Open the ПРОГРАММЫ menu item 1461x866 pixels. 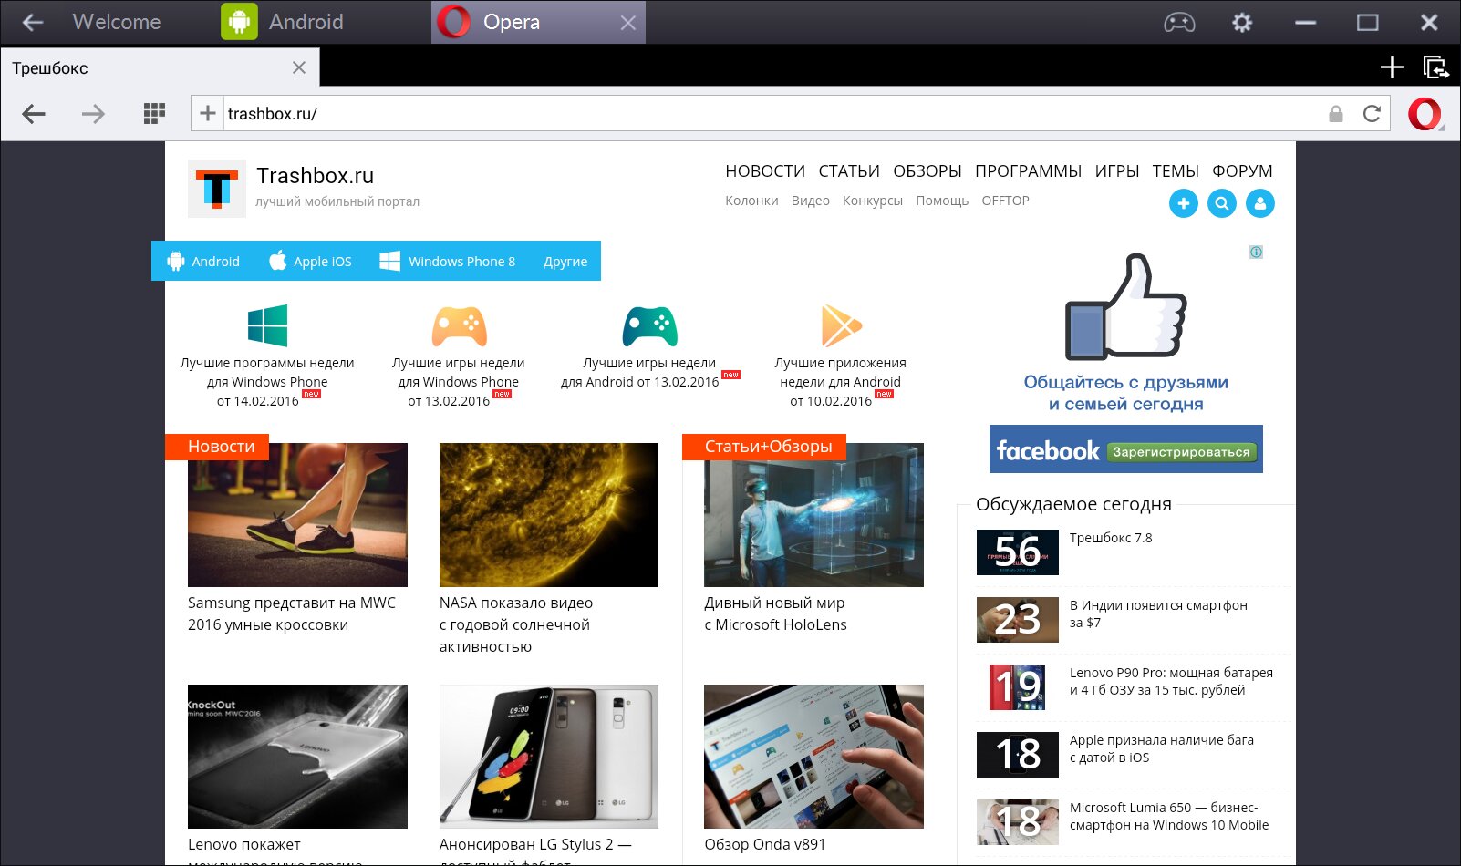click(x=1029, y=171)
